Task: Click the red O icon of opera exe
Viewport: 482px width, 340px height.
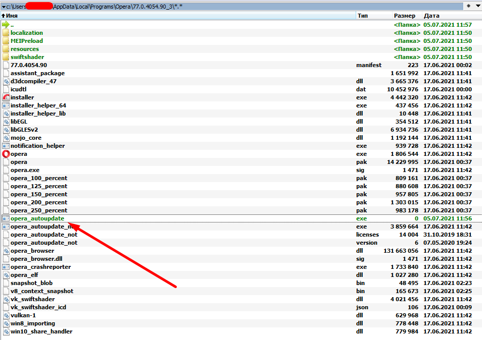Action: click(x=6, y=154)
